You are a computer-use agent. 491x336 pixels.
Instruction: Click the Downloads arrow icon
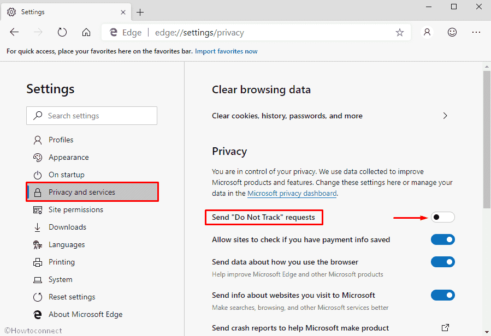38,227
